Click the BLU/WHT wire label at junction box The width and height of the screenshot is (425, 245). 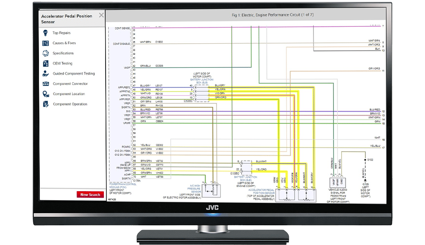coord(261,161)
